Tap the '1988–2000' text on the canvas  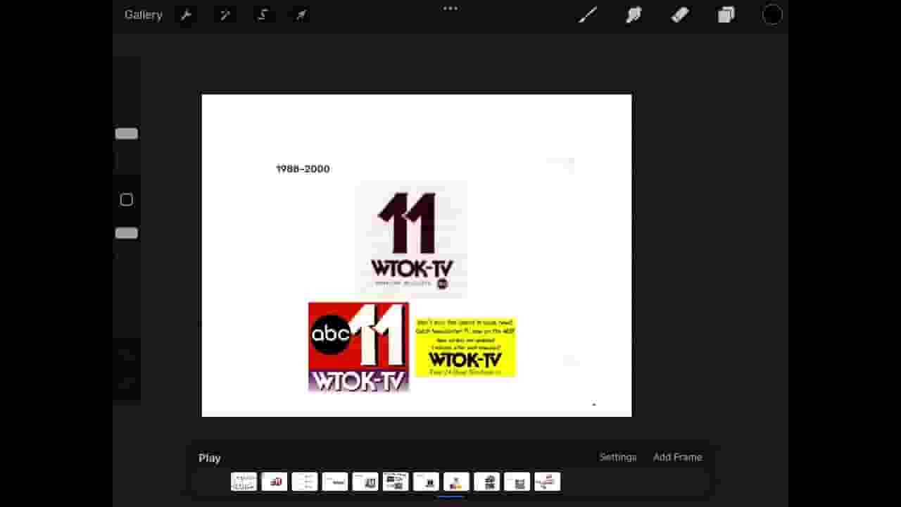click(x=303, y=169)
